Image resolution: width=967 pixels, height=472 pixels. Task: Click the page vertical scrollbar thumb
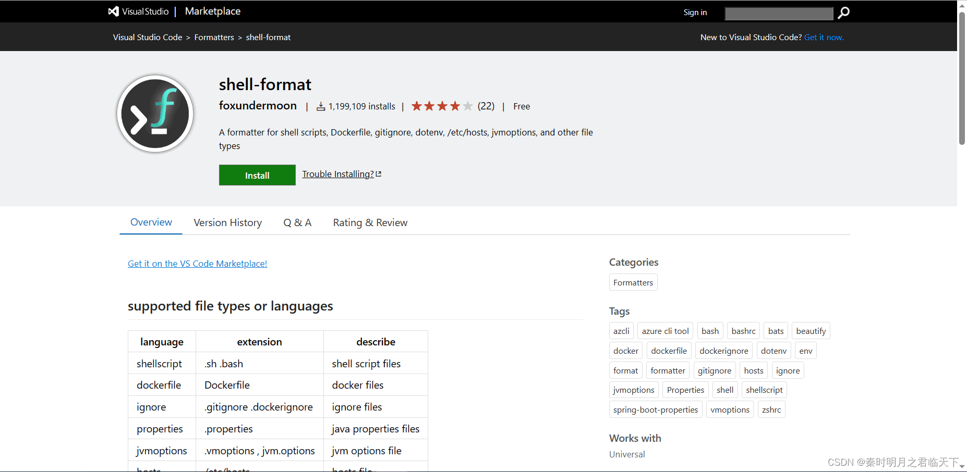(962, 78)
